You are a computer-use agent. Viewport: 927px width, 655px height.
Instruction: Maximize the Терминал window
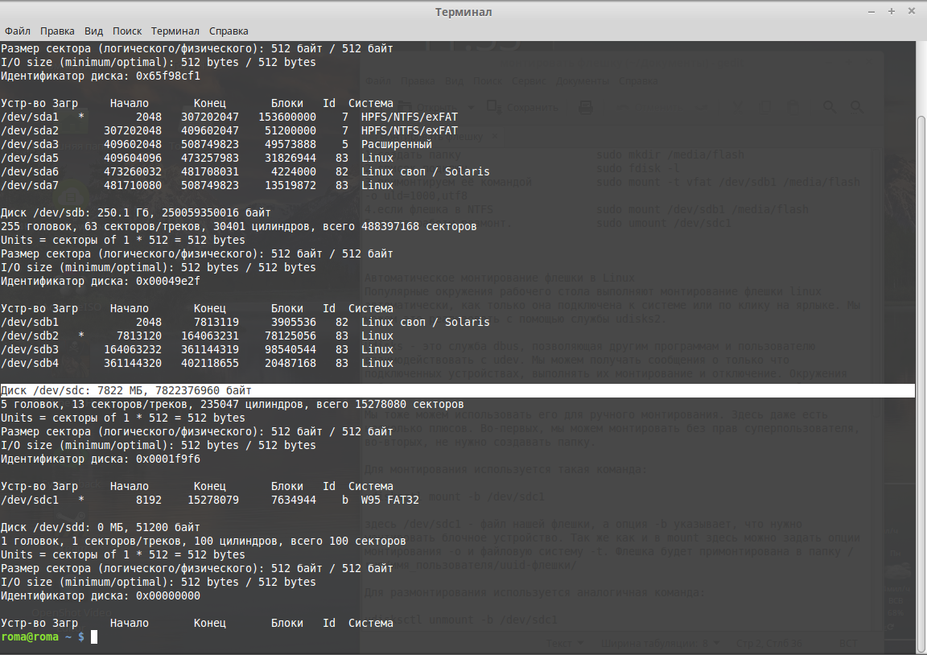[x=892, y=11]
